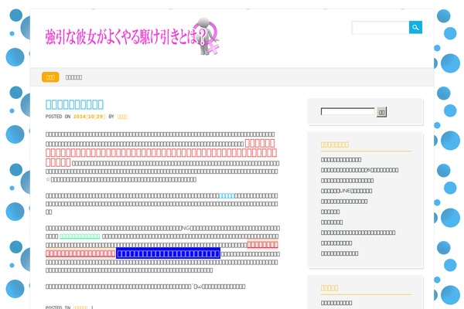Screen dimensions: 464x309
Task: Click the gray sidebar search submit button
Action: [381, 112]
